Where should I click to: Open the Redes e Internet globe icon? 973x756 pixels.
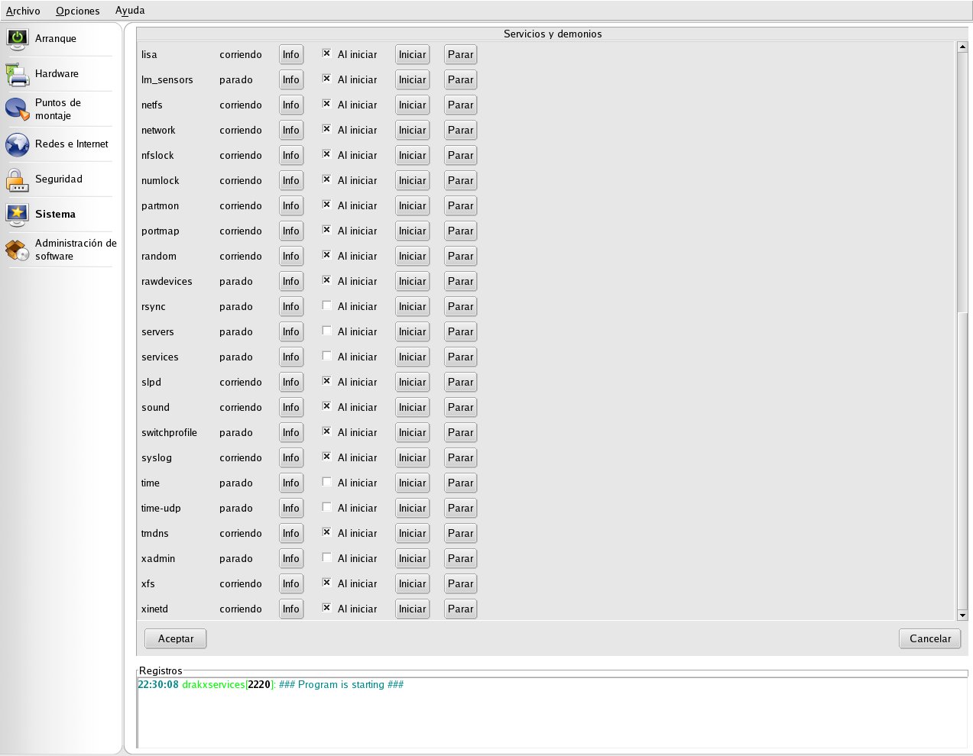coord(18,144)
